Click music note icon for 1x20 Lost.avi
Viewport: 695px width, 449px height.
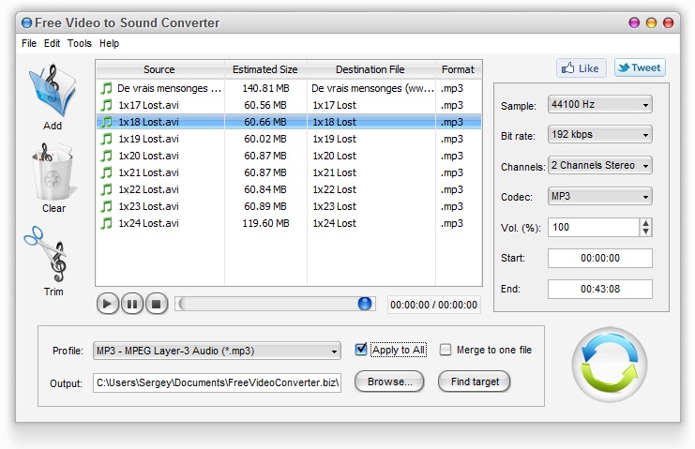[x=106, y=156]
